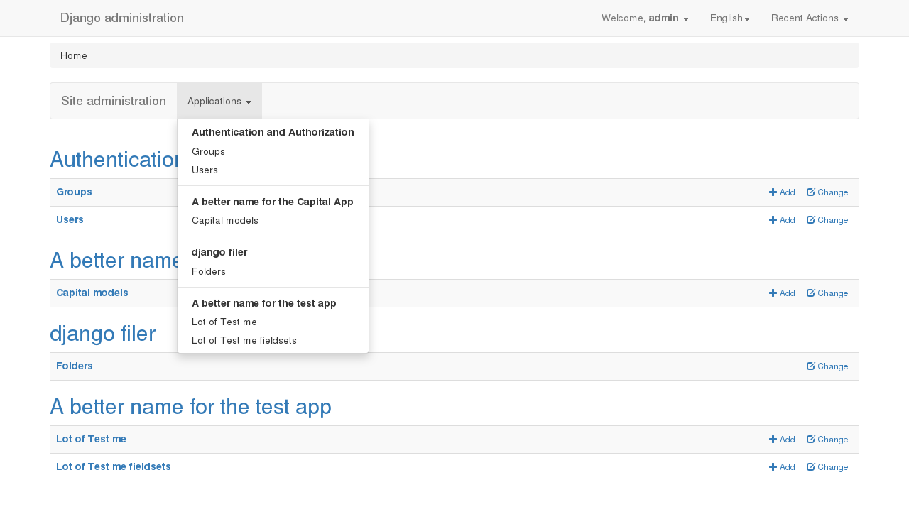Click the edit icon for Lot of Test me fieldsets
The image size is (909, 524).
coord(810,467)
